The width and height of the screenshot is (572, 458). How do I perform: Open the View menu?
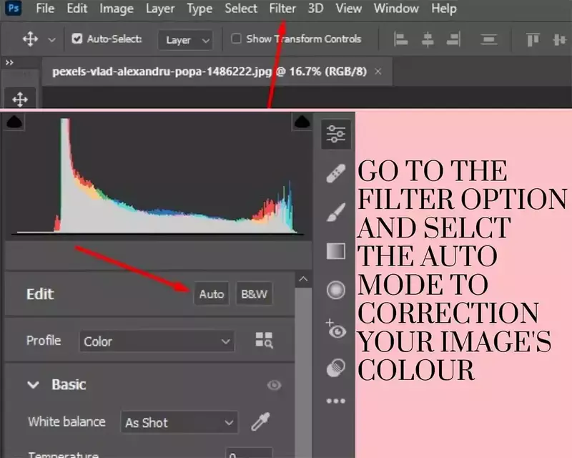[348, 8]
